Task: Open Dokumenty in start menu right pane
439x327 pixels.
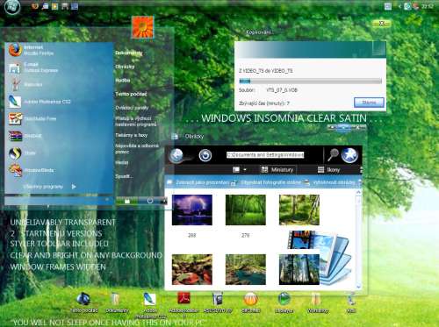Action: (x=128, y=53)
